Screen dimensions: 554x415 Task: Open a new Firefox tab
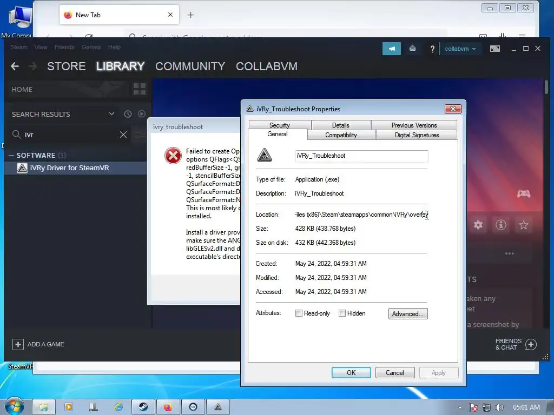point(191,15)
